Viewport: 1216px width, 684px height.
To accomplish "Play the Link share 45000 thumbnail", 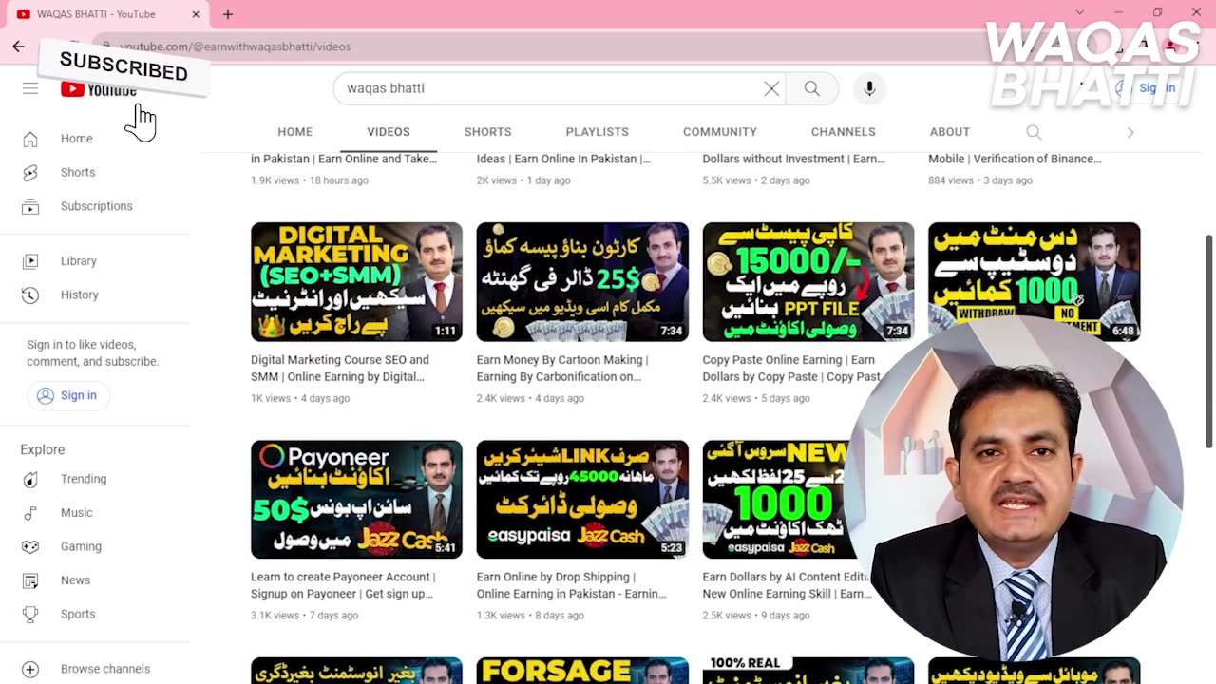I will click(x=582, y=499).
